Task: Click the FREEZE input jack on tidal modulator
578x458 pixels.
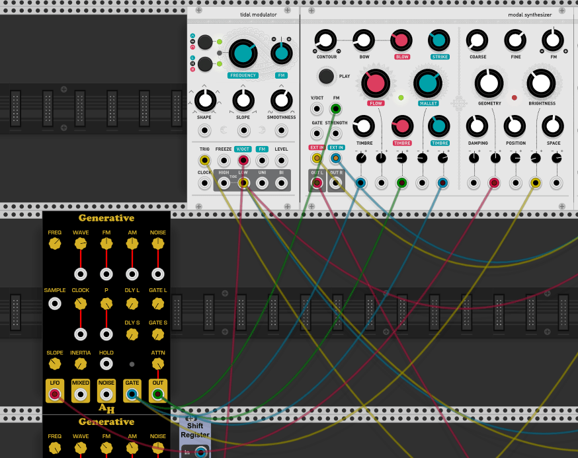Action: pyautogui.click(x=224, y=161)
